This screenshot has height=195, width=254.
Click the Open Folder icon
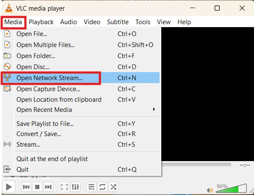pyautogui.click(x=7, y=56)
